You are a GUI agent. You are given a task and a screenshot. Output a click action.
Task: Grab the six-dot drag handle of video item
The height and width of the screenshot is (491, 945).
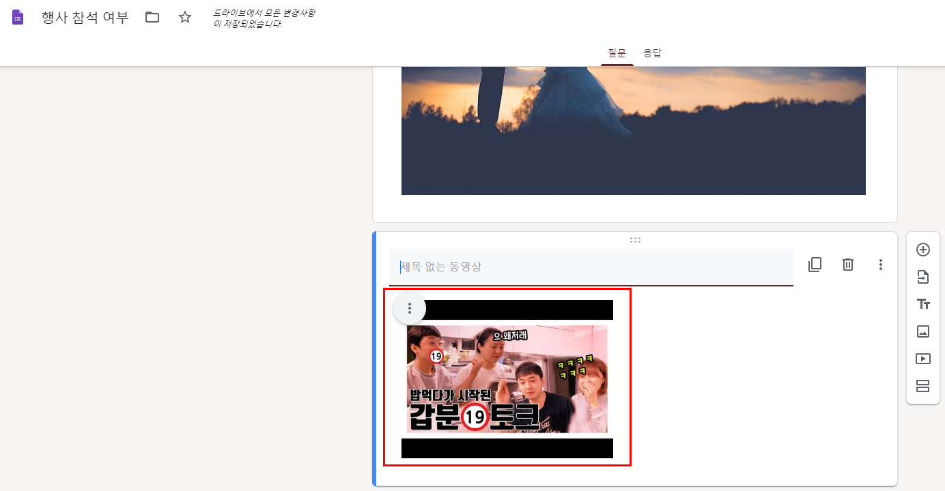coord(635,240)
